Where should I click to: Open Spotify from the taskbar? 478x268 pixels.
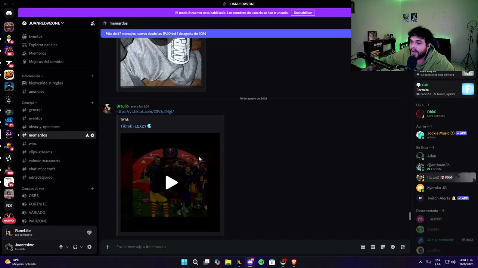[261, 262]
